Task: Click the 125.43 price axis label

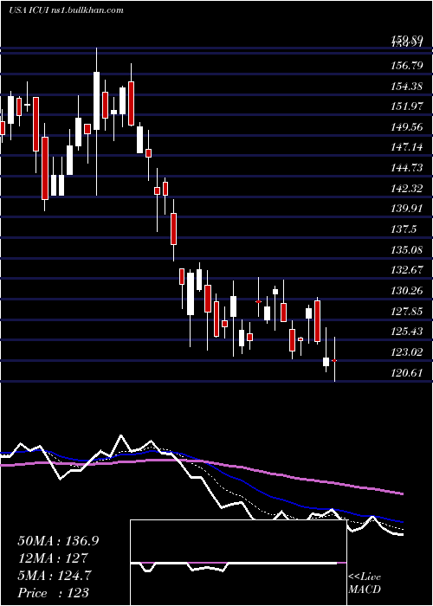Action: pos(405,332)
